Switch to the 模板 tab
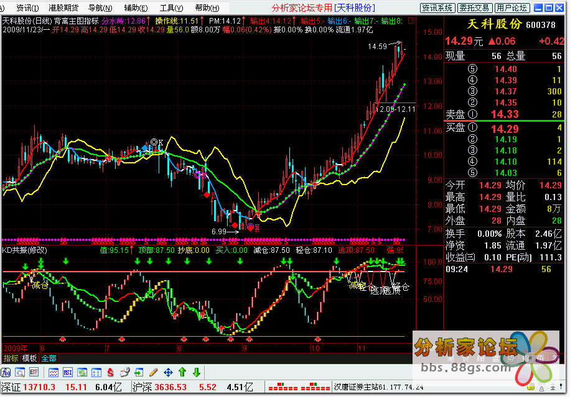Viewport: 570px width, 397px height. coord(29,358)
